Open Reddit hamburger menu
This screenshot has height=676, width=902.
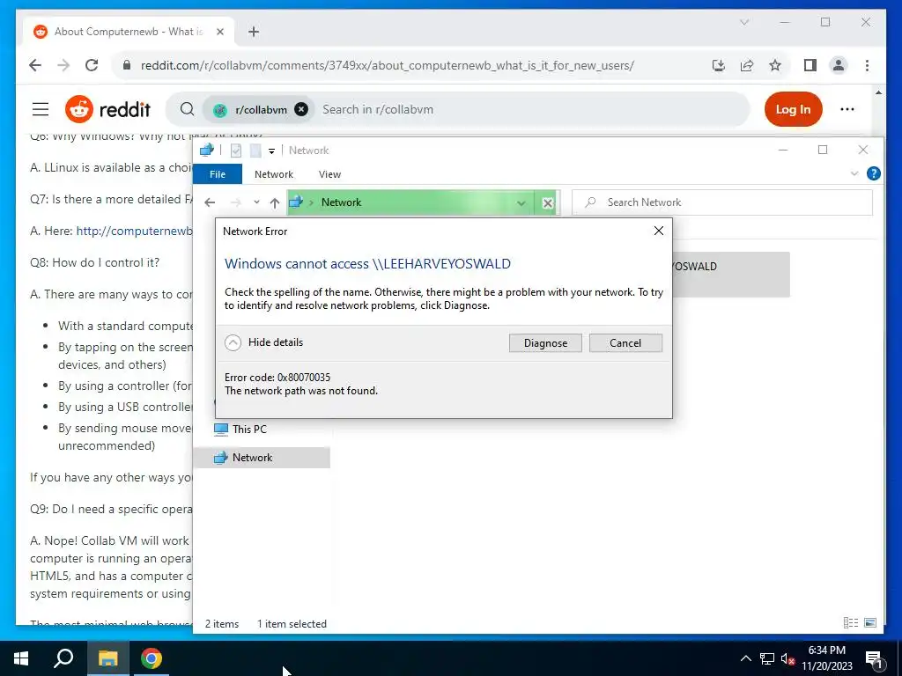point(41,109)
